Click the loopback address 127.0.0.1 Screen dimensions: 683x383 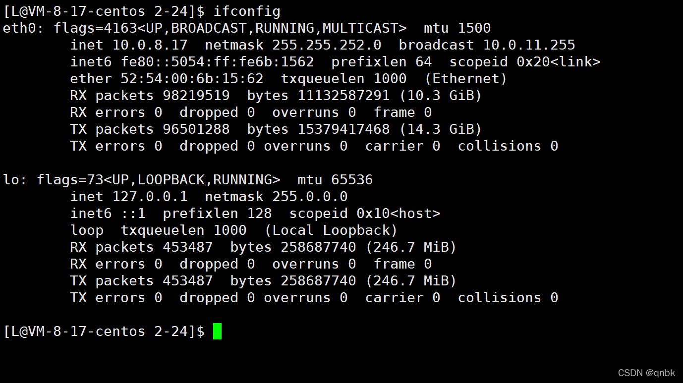150,197
